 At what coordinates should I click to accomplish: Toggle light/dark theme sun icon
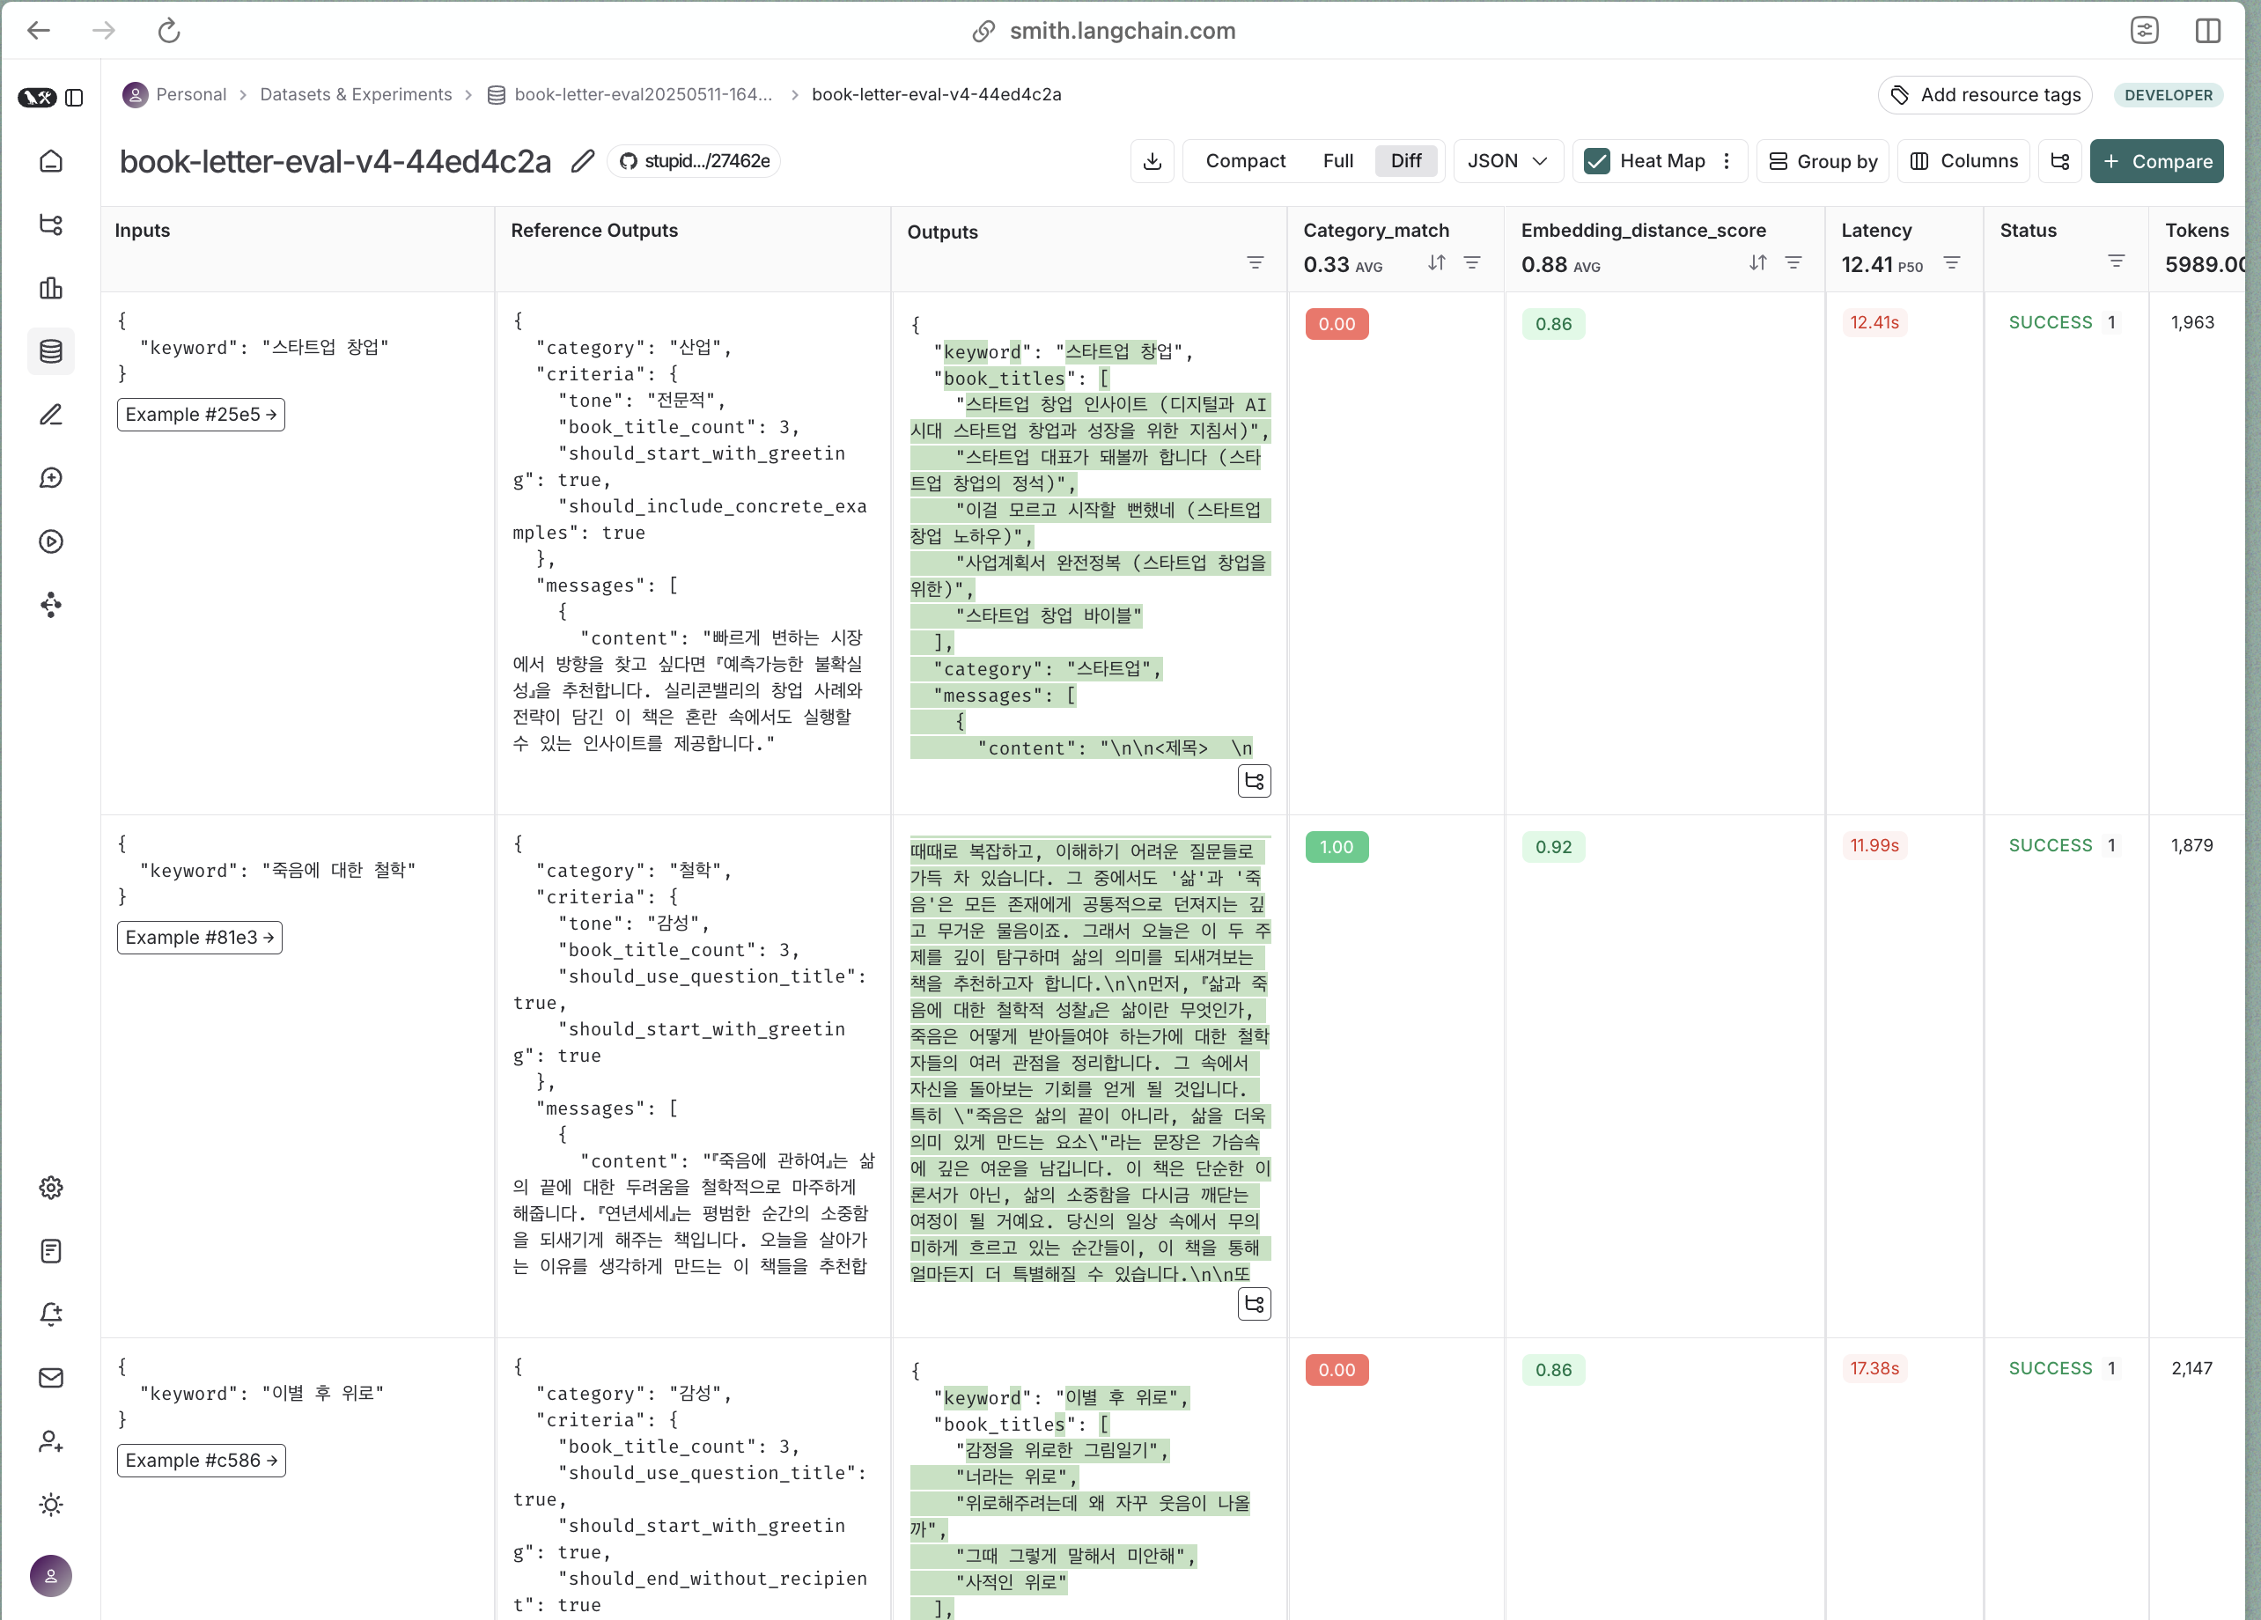pyautogui.click(x=51, y=1505)
